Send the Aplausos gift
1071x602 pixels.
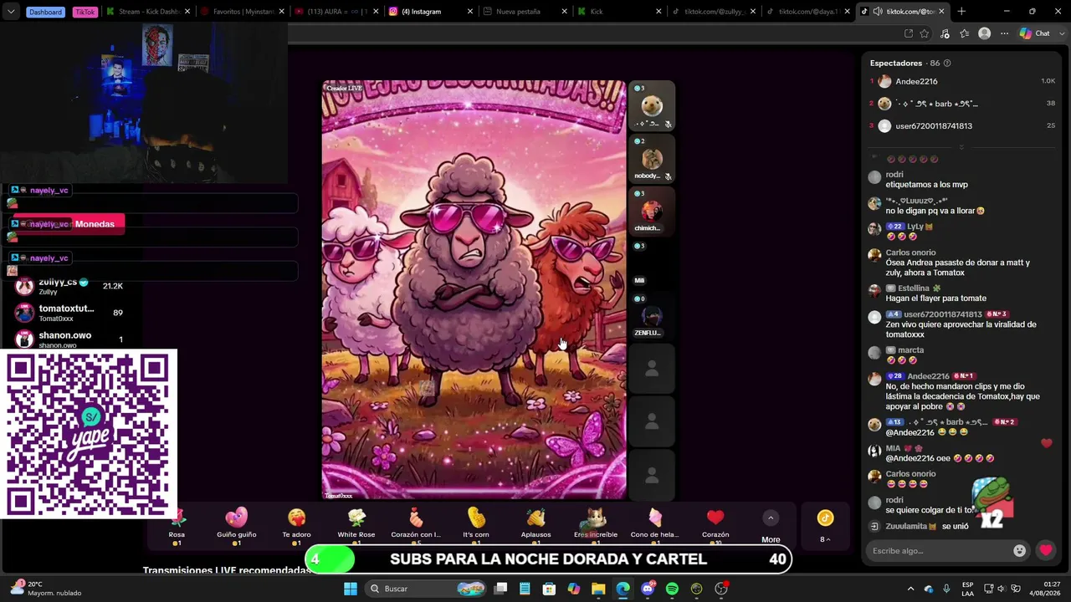tap(536, 526)
